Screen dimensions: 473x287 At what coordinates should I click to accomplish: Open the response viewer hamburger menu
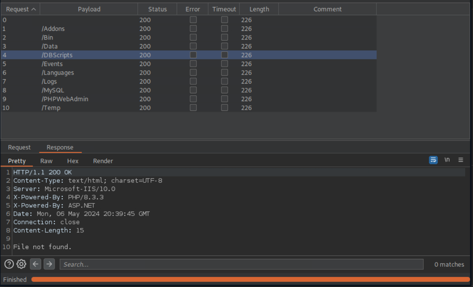(460, 160)
